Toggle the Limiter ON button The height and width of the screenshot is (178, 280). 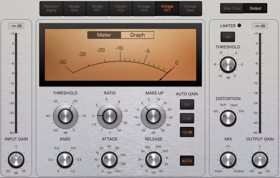coord(228,37)
